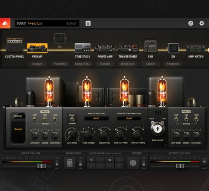Toggle the Pre EQ High bypass switch

(x=55, y=119)
